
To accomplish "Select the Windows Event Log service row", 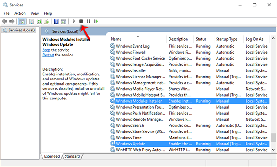I will [190, 46].
